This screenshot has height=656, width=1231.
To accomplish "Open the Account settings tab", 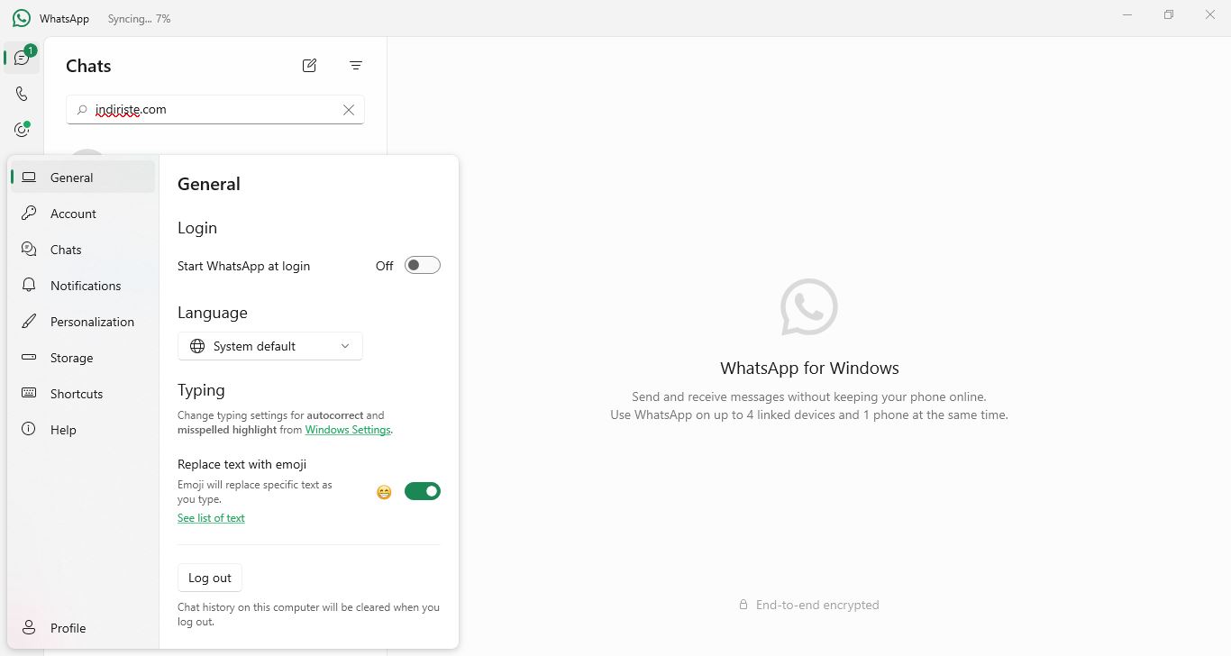I will point(83,214).
